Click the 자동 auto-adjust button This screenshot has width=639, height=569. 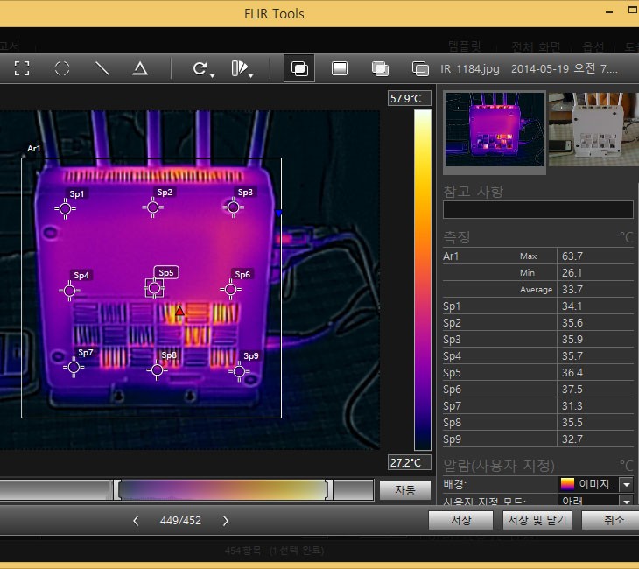(404, 489)
